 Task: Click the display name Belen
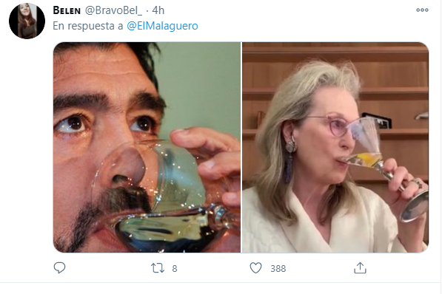tap(67, 10)
